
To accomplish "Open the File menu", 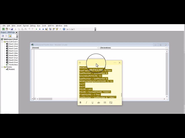I will [4, 26].
